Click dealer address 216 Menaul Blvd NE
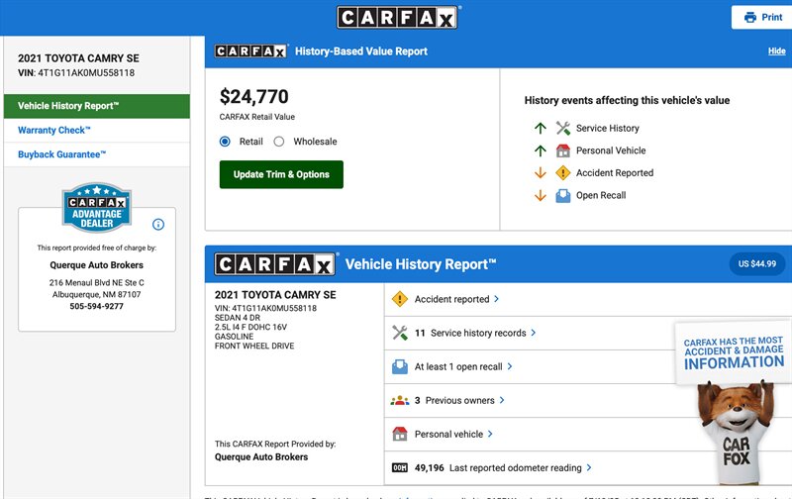This screenshot has height=499, width=792. pos(96,283)
